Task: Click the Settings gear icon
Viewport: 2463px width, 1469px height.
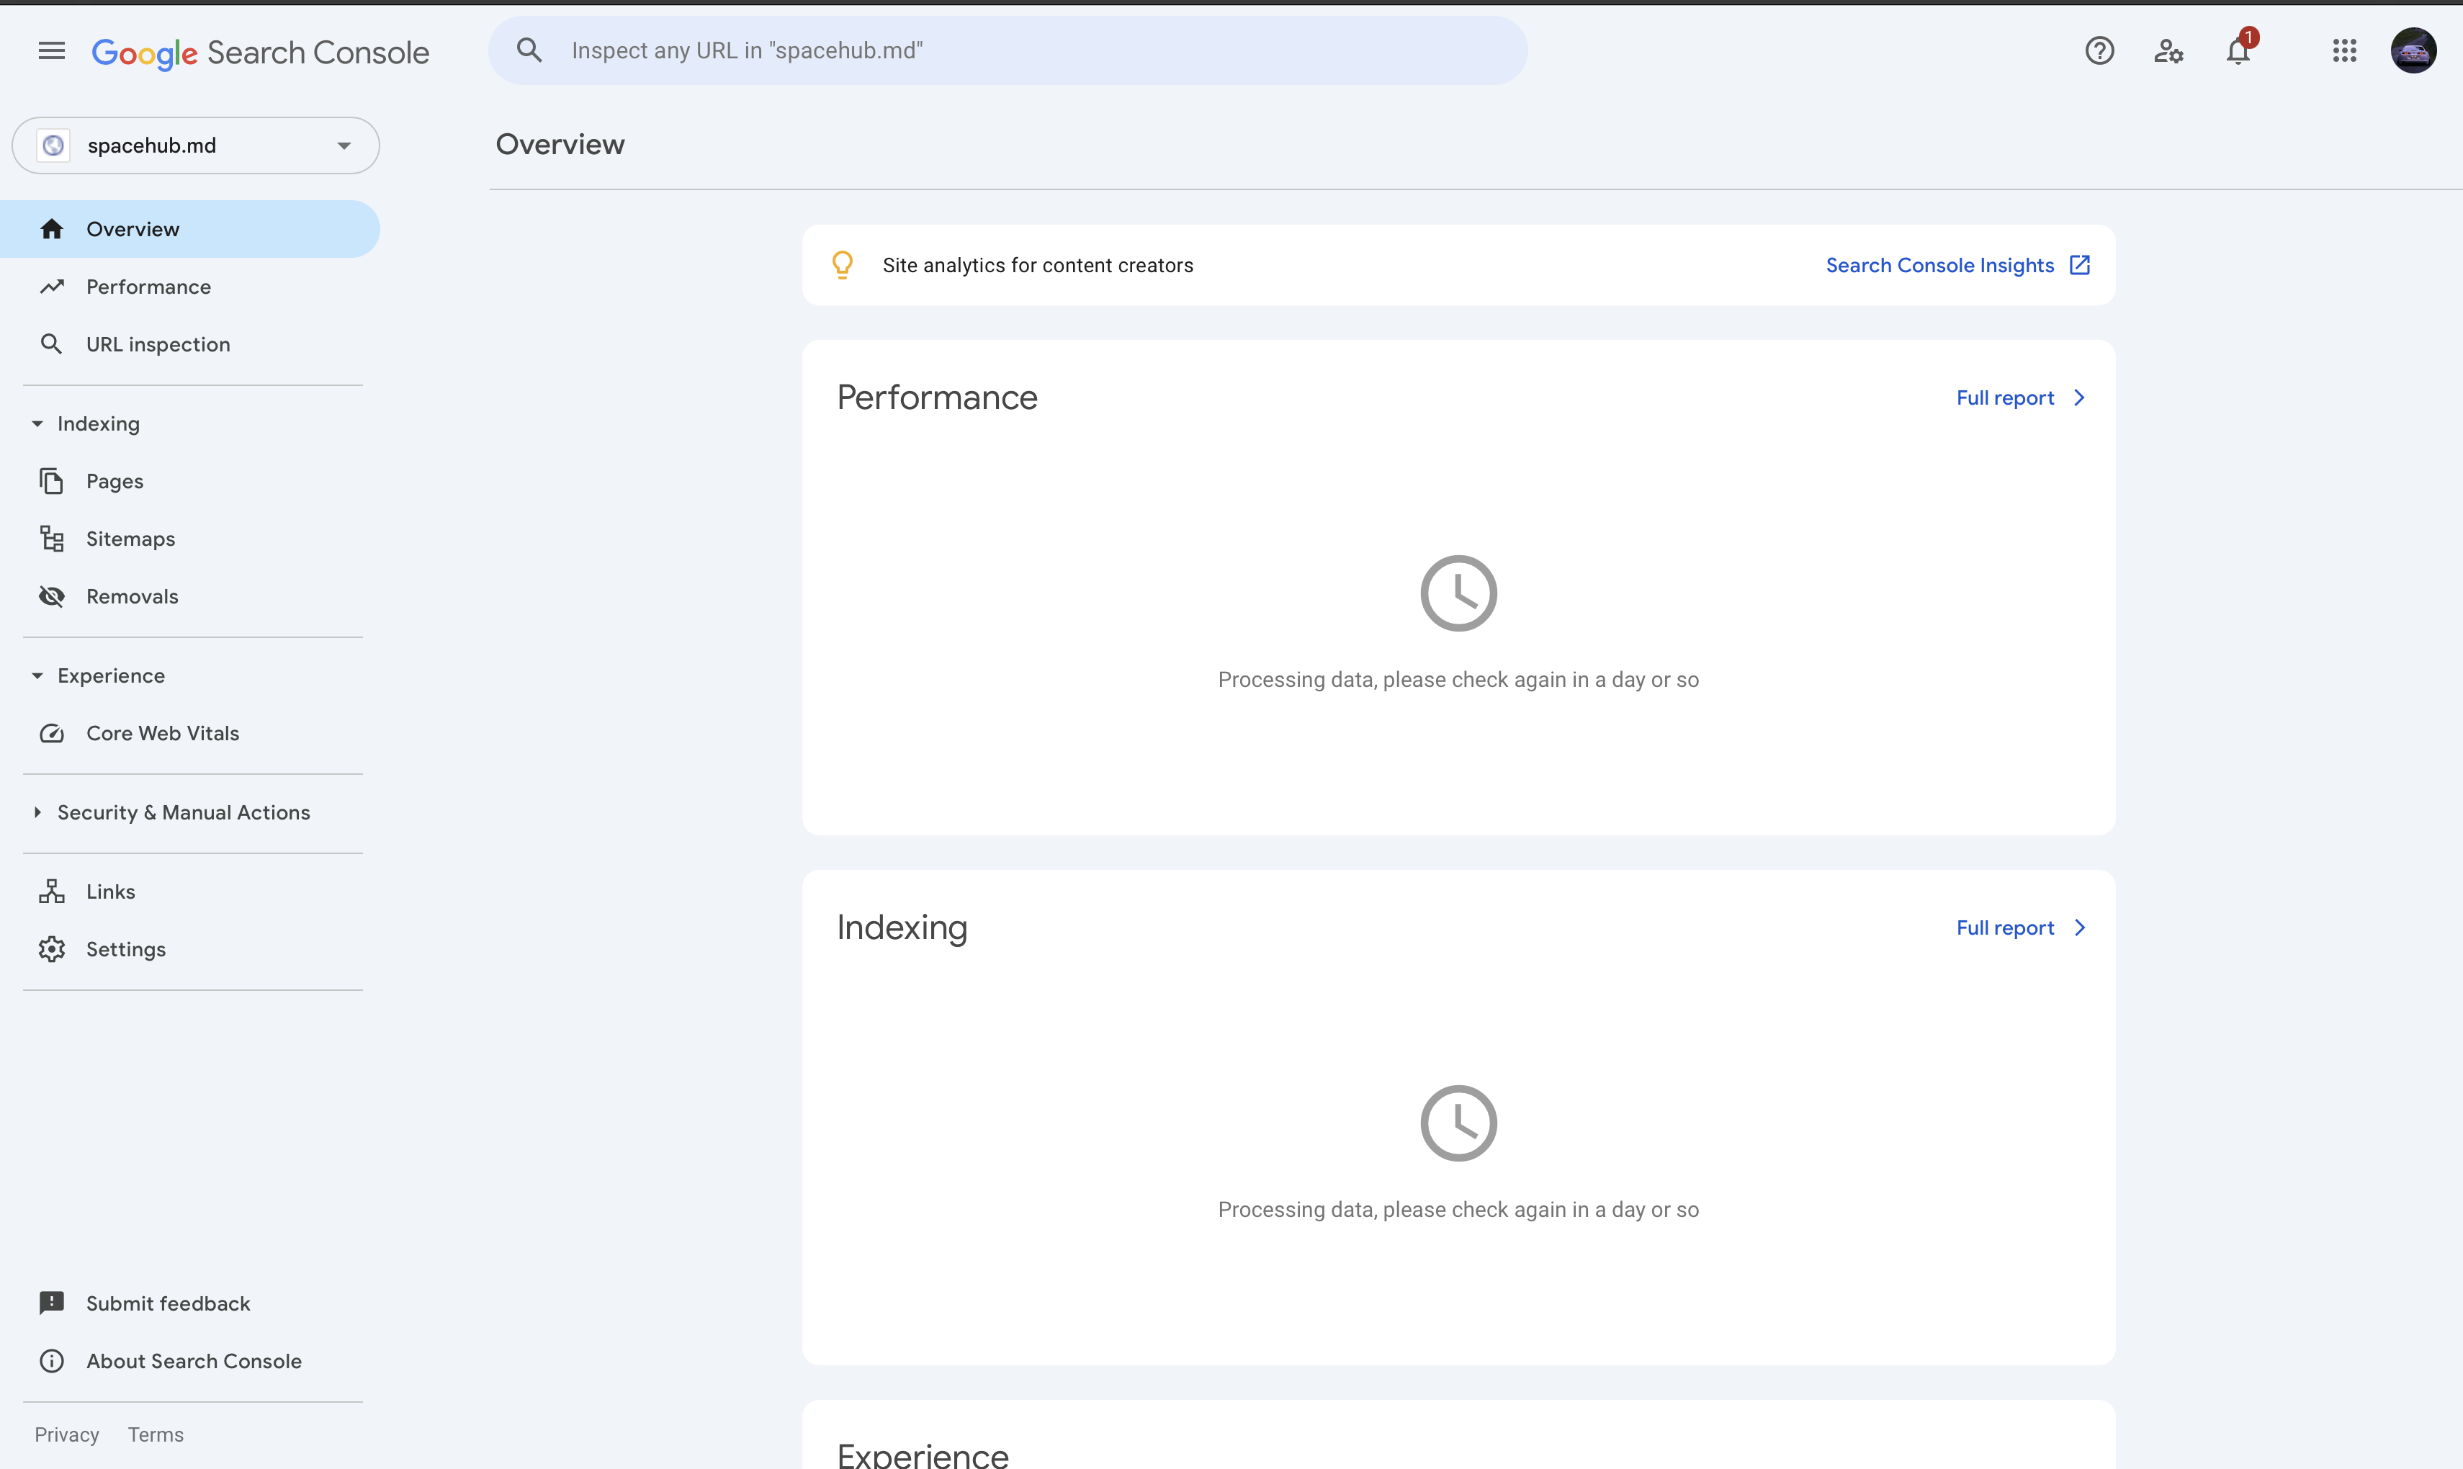Action: [51, 949]
